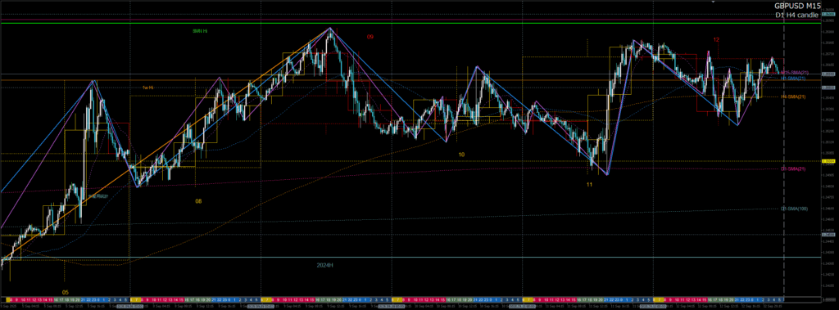Click the yellow highlighted price tag on axis
The width and height of the screenshot is (839, 310).
pyautogui.click(x=828, y=160)
